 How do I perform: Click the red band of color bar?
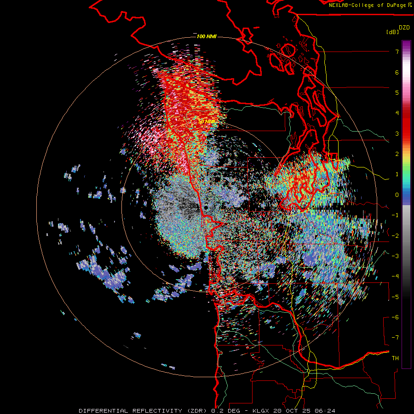click(x=406, y=124)
